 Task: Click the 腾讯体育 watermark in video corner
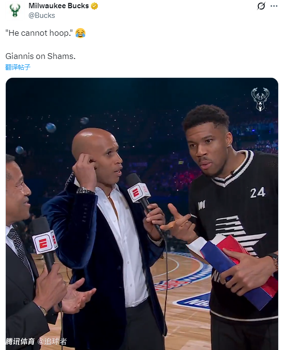pos(20,341)
